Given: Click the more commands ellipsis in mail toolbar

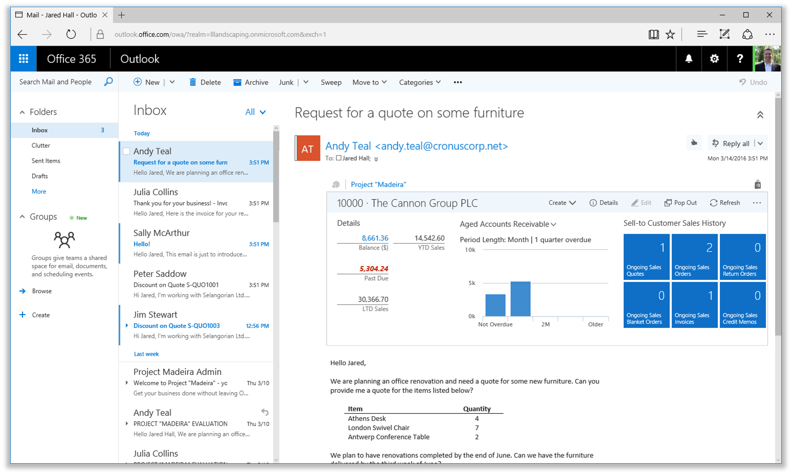Looking at the screenshot, I should pyautogui.click(x=458, y=82).
